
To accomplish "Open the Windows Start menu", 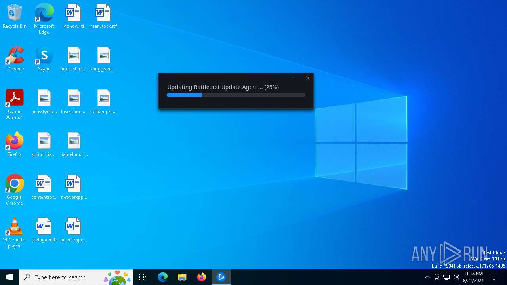I will pyautogui.click(x=10, y=277).
